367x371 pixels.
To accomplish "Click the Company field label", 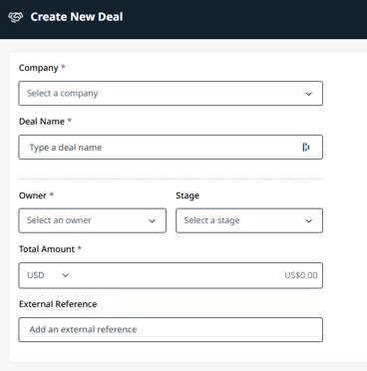I will tap(39, 68).
